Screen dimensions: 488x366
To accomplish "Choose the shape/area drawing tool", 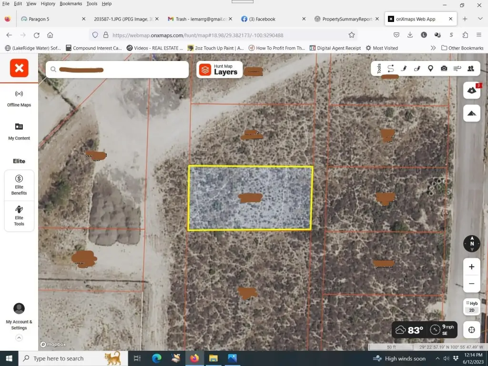I will pos(417,69).
